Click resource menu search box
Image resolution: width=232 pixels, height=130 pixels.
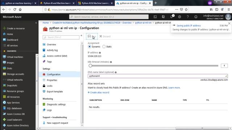[61, 37]
